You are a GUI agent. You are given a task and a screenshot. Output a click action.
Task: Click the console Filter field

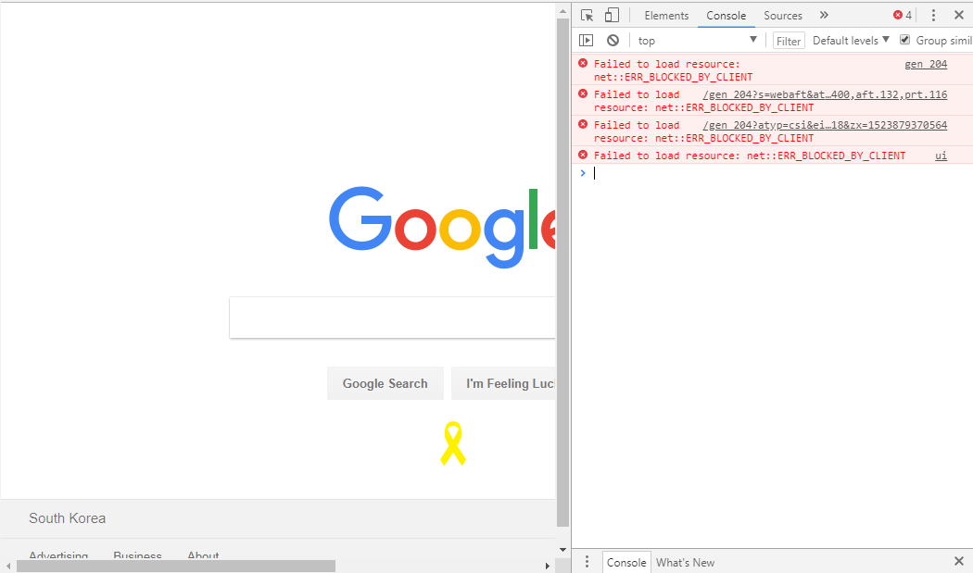[788, 40]
